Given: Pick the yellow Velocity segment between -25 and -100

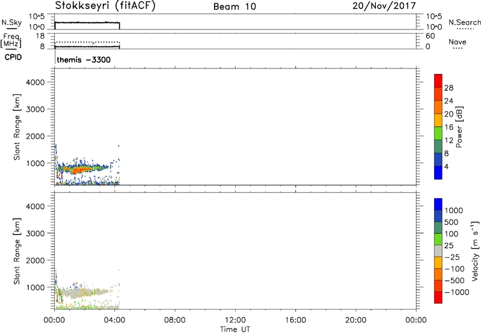Looking at the screenshot, I should (438, 263).
